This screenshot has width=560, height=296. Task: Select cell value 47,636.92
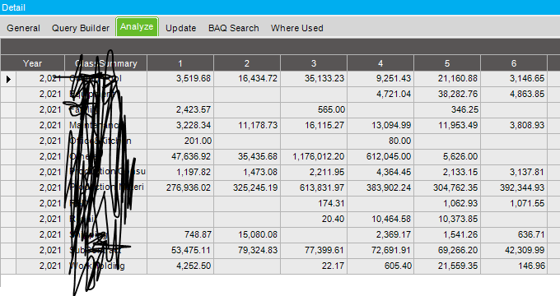(180, 156)
